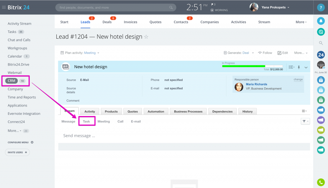This screenshot has width=328, height=188.
Task: Toggle Follow on this lead
Action: point(265,53)
